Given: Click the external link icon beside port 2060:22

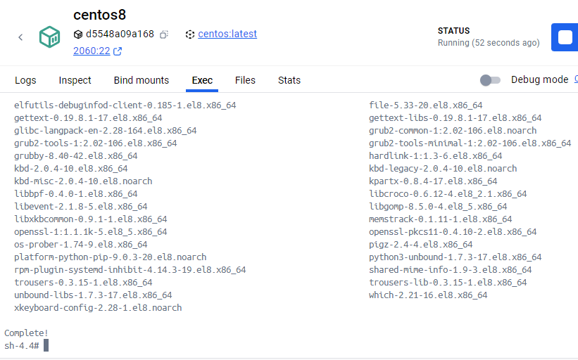Looking at the screenshot, I should (x=118, y=51).
